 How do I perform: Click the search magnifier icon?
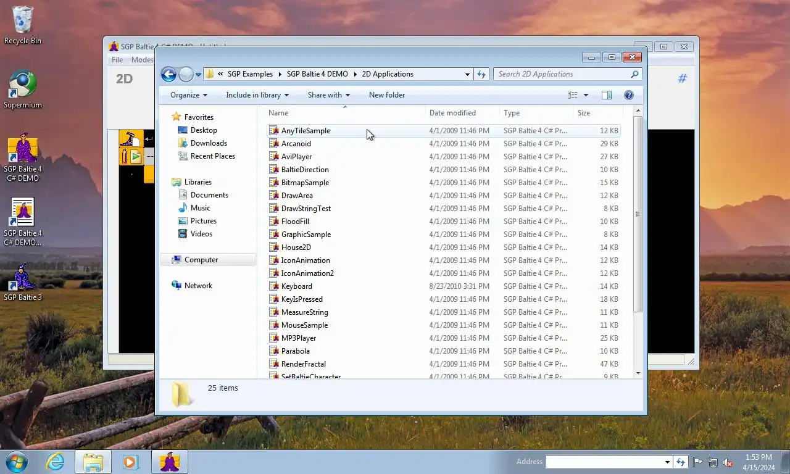(634, 74)
